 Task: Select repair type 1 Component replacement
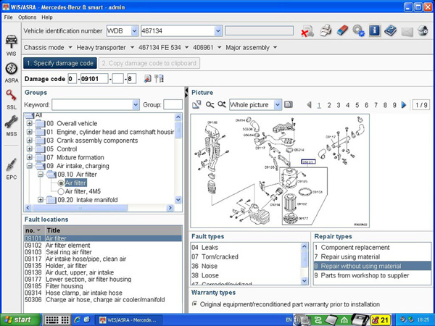(x=372, y=247)
